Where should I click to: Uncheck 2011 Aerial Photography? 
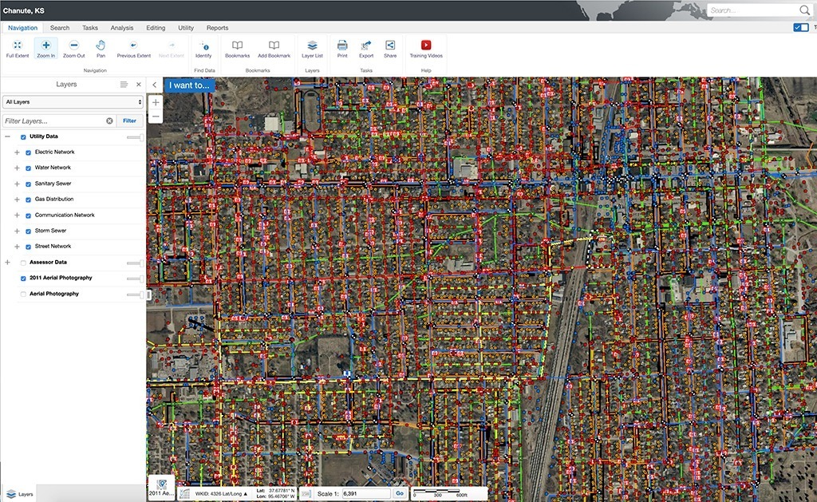point(23,279)
